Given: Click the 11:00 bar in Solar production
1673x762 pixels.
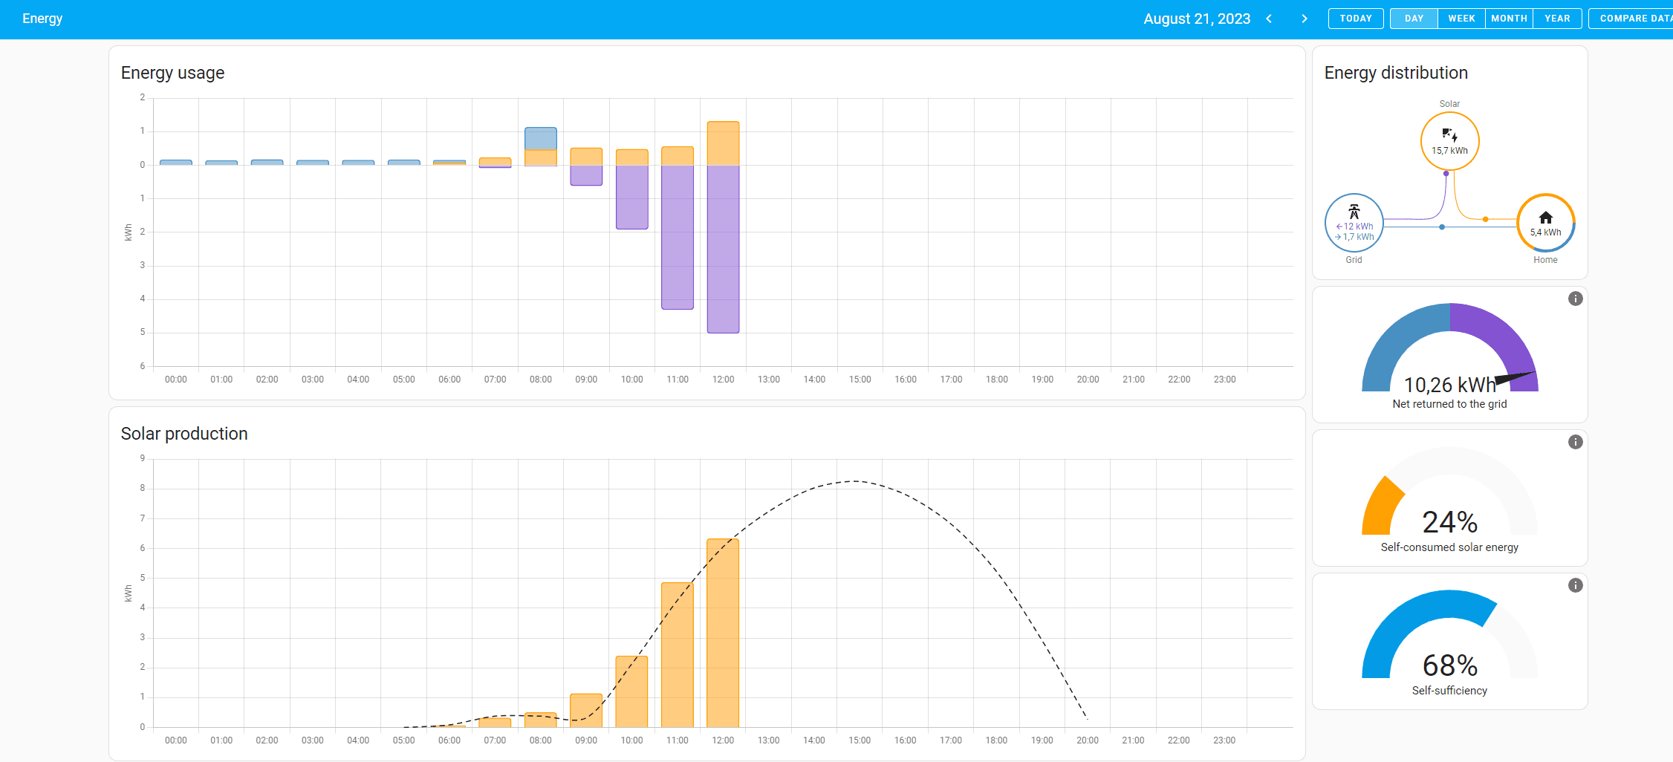Looking at the screenshot, I should pos(678,655).
